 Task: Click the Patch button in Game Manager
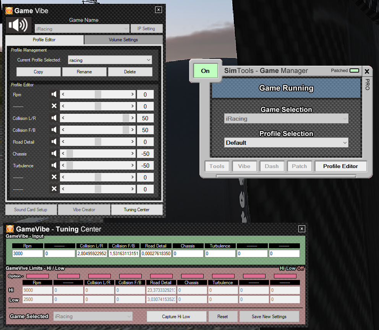299,166
